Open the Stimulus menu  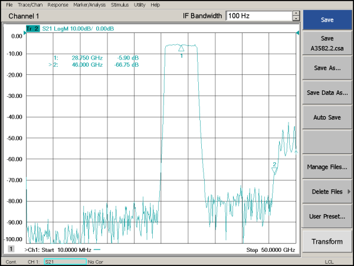tap(120, 5)
